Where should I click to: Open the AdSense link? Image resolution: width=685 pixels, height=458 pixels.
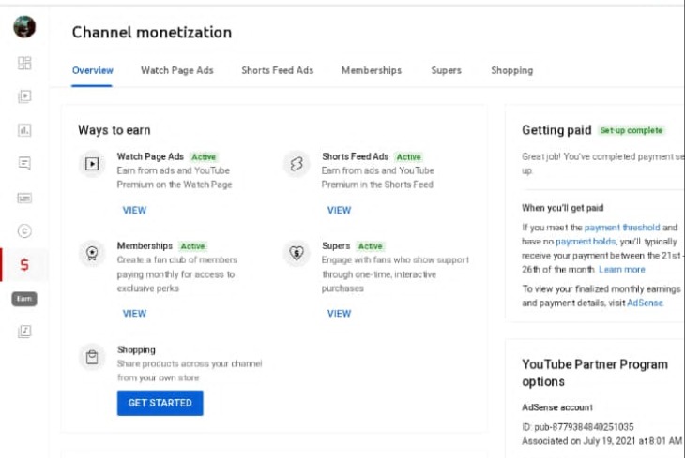click(x=645, y=303)
